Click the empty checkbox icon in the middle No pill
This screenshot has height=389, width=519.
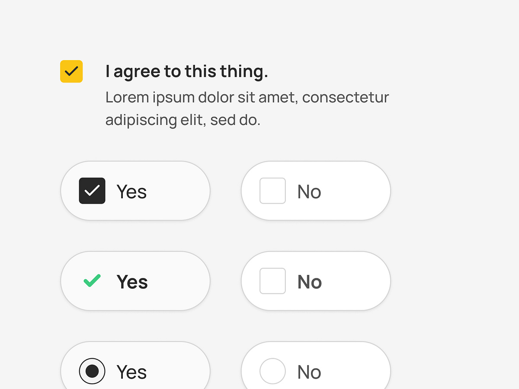pos(272,281)
